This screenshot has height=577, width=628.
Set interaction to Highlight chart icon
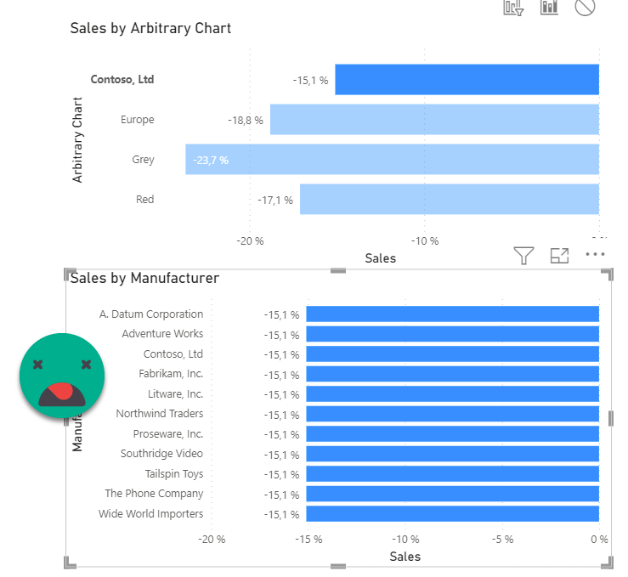(549, 7)
